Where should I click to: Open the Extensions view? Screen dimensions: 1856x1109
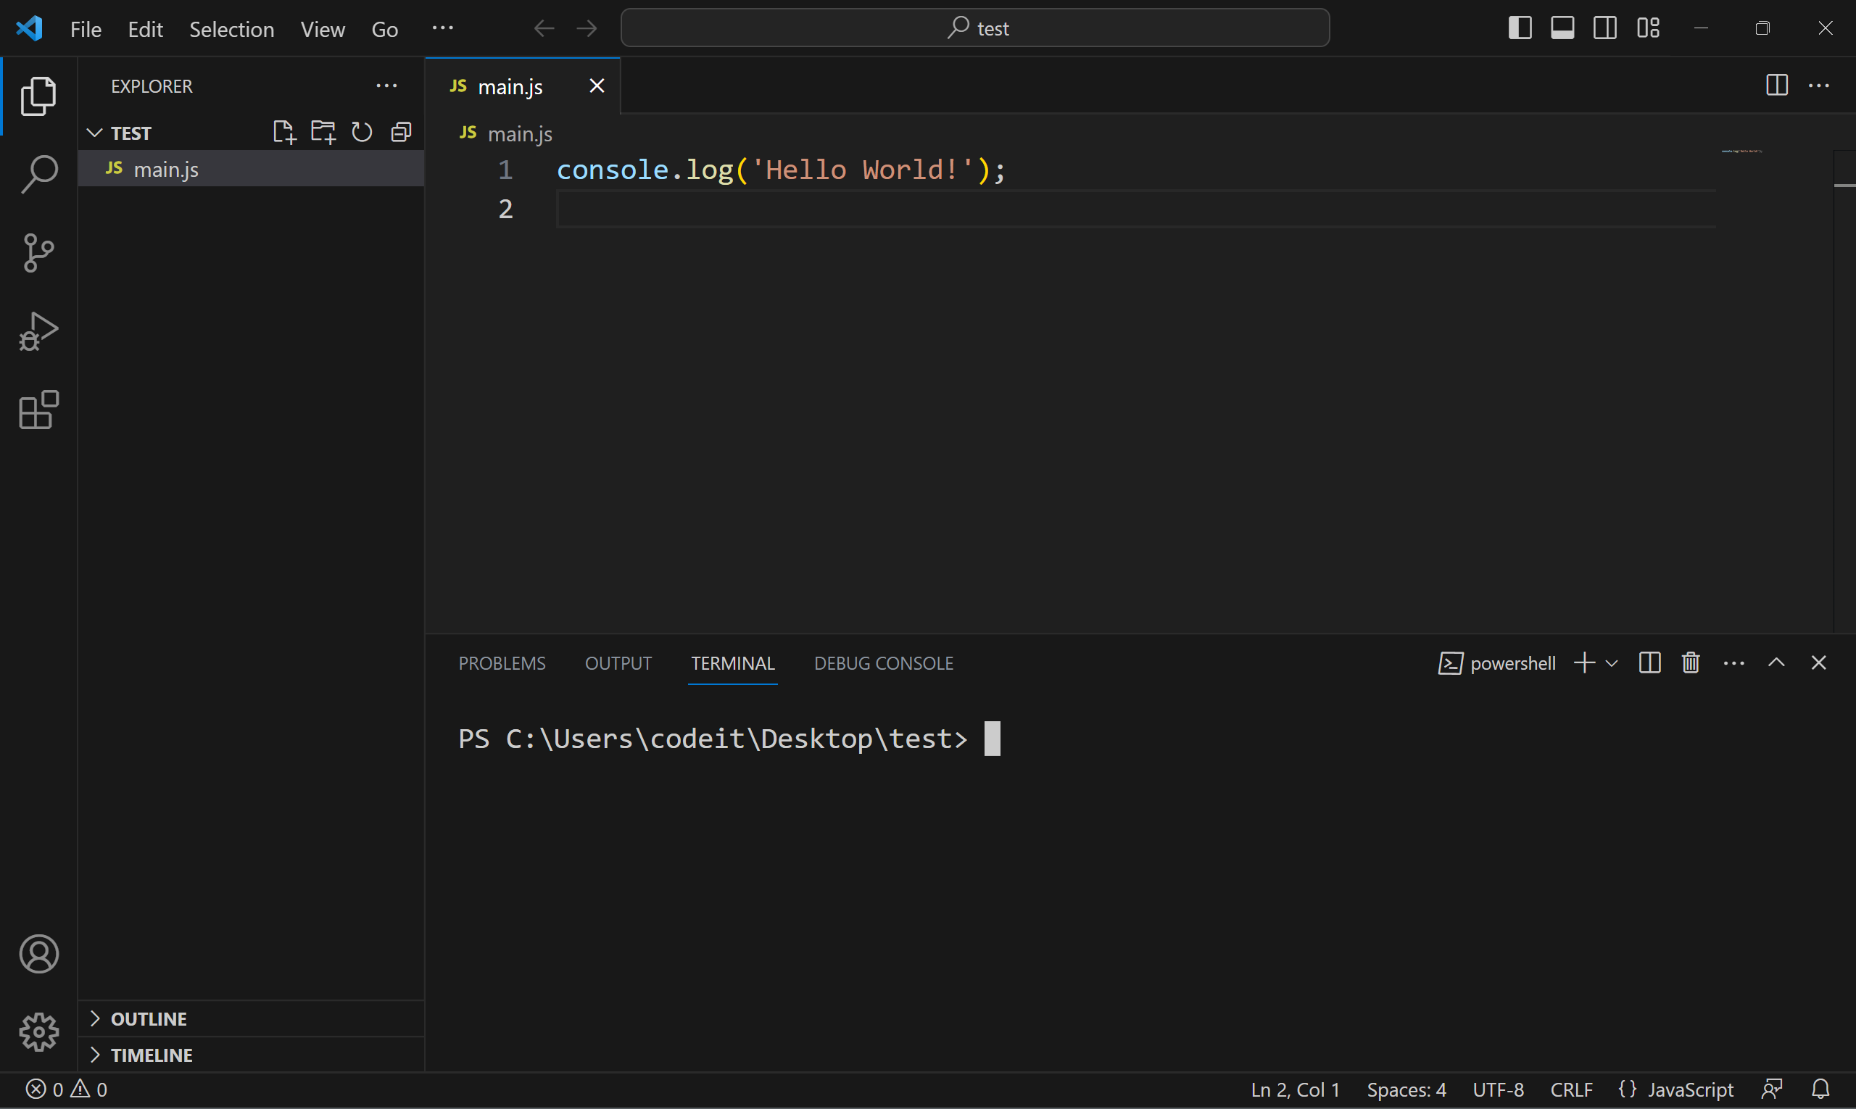point(38,410)
